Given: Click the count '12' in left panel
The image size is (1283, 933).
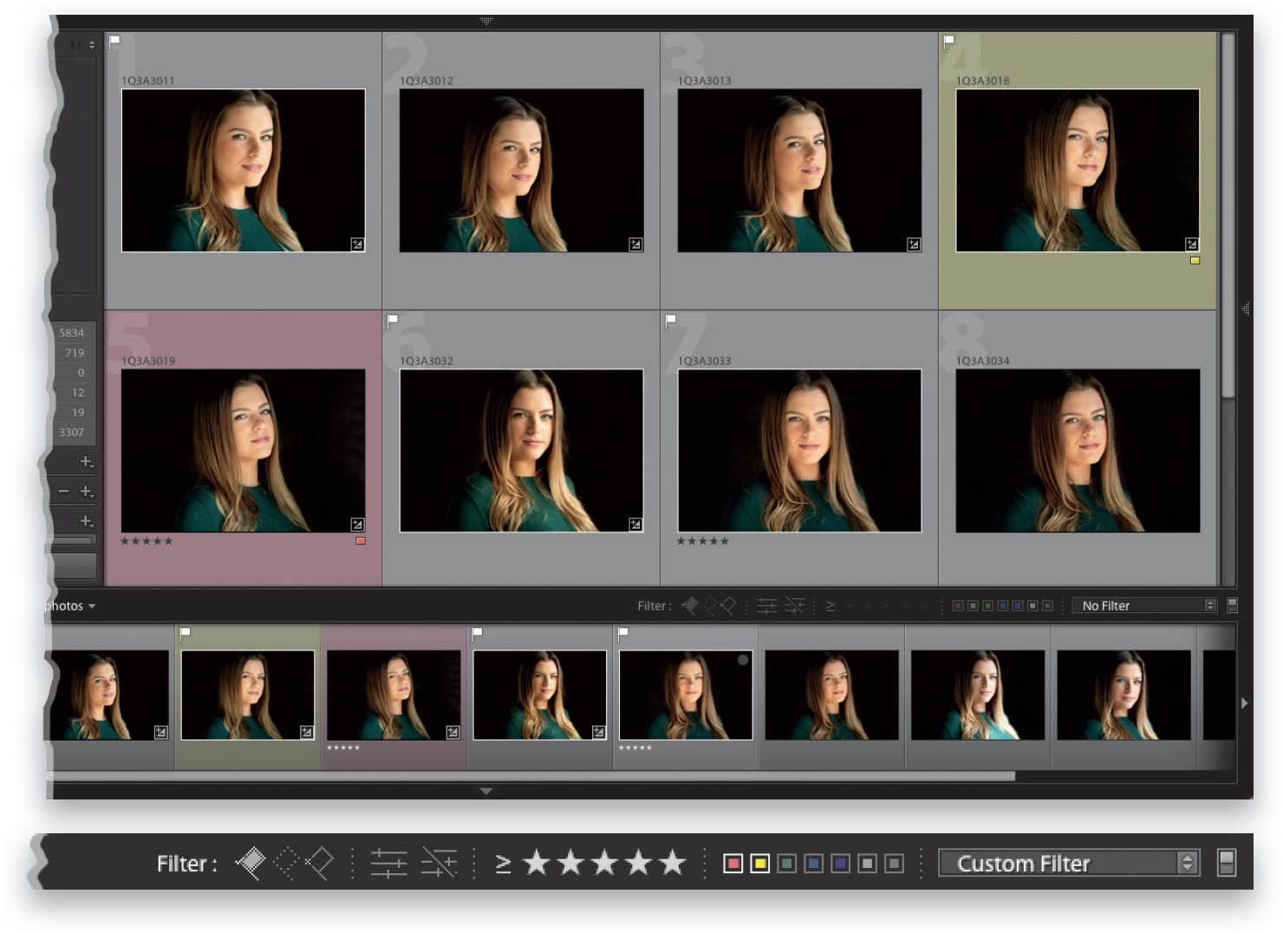Looking at the screenshot, I should click(x=78, y=393).
